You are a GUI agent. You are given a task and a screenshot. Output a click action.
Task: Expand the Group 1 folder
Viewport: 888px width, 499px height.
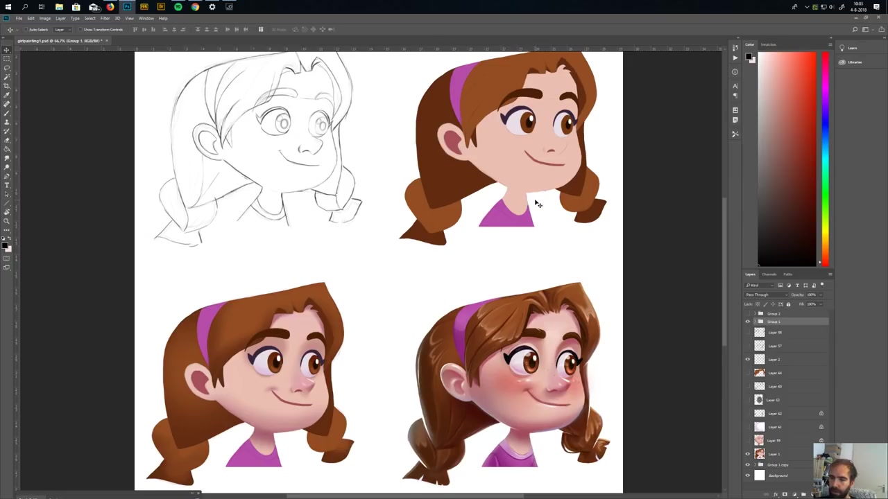tap(755, 322)
